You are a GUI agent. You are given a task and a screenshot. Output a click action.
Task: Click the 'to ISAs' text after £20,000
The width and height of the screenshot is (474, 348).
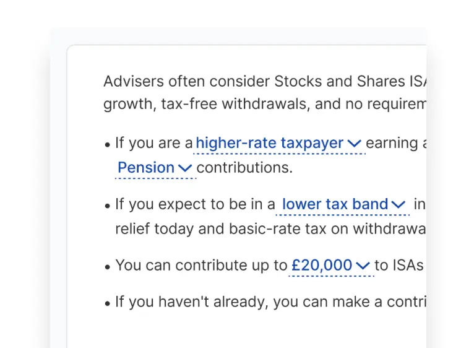click(399, 266)
